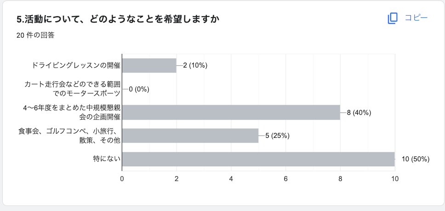Click the 中規模懇親会の企画開催 bar

[231, 112]
